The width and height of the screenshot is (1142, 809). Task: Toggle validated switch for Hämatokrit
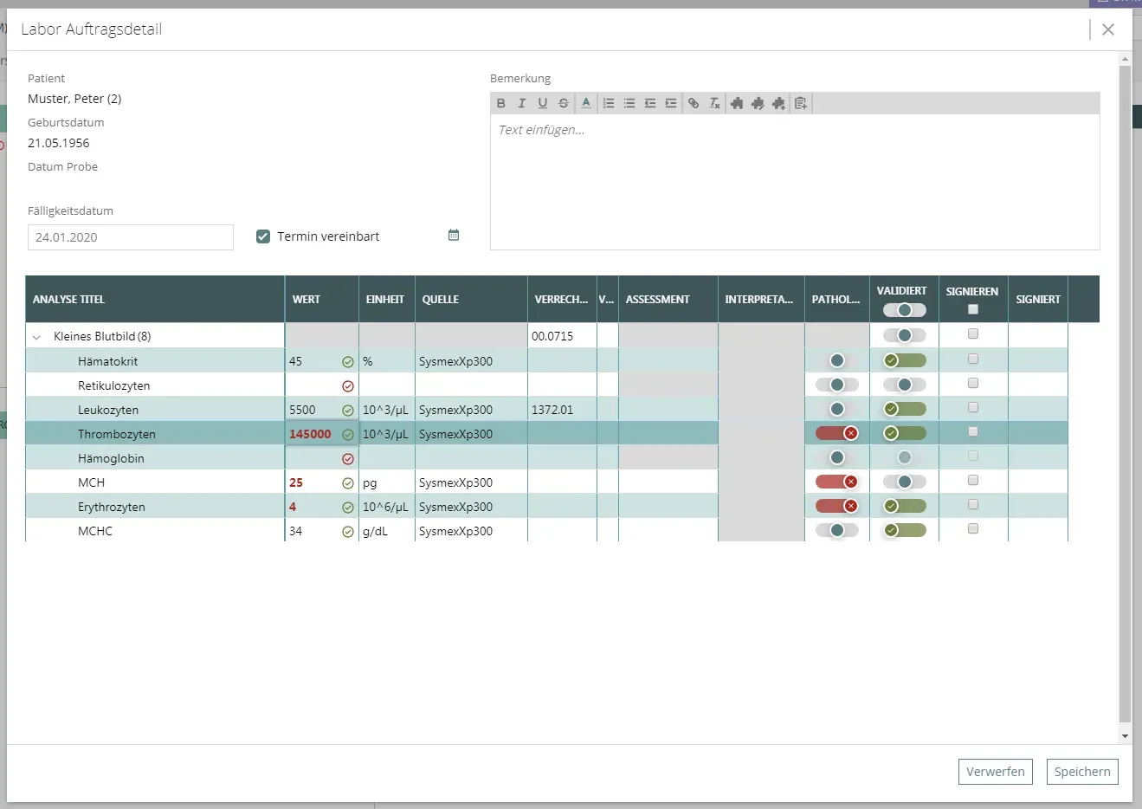(905, 360)
